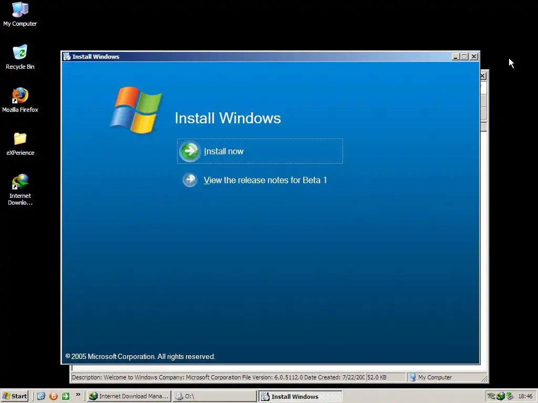Select the Recycle Bin desktop icon
This screenshot has width=538, height=403.
click(20, 57)
